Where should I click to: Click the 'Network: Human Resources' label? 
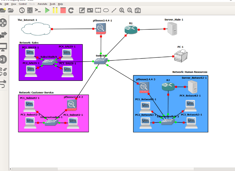tap(190, 72)
